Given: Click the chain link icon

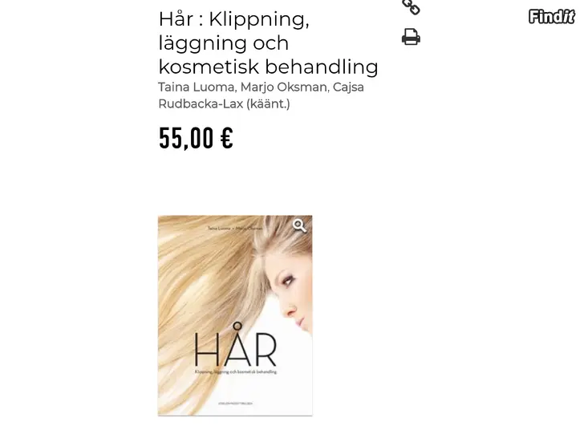Looking at the screenshot, I should tap(411, 7).
